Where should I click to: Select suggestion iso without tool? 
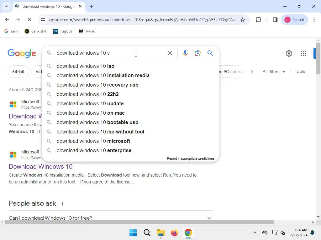tap(130, 132)
